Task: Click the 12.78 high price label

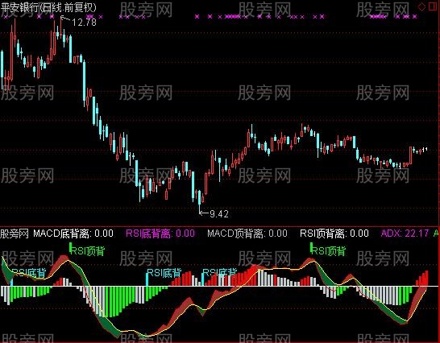Action: coord(84,23)
